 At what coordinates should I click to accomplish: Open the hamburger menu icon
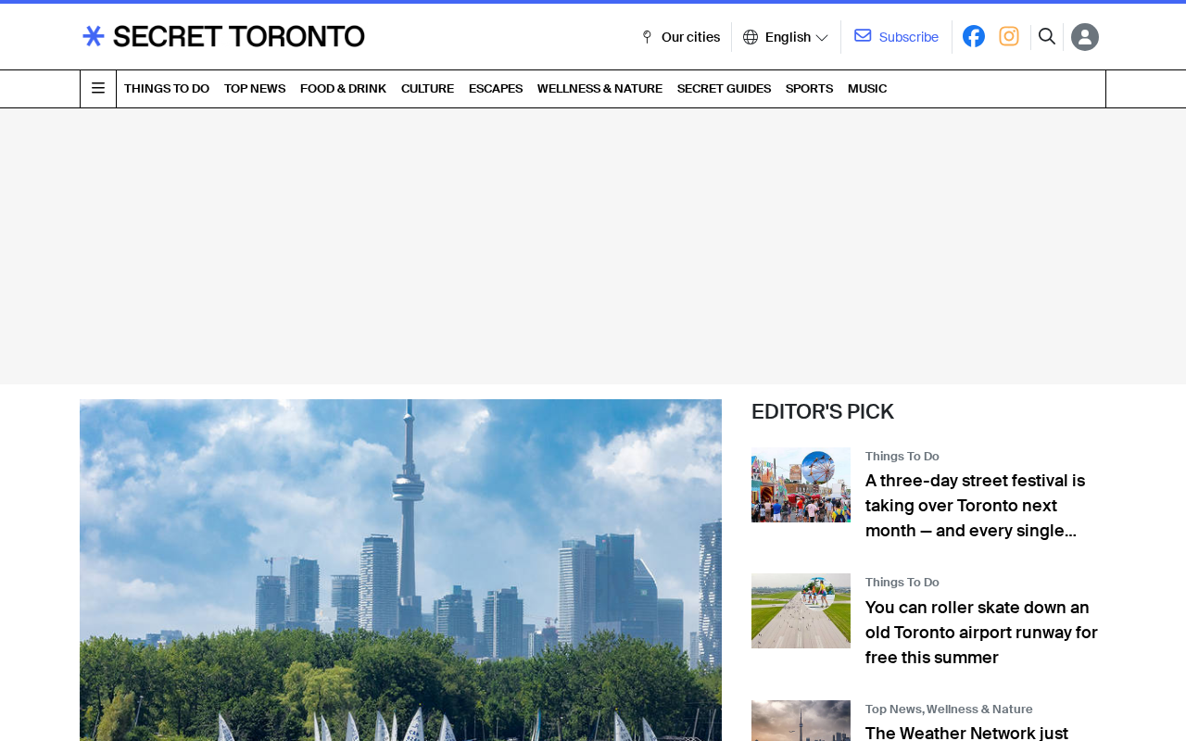pos(98,89)
